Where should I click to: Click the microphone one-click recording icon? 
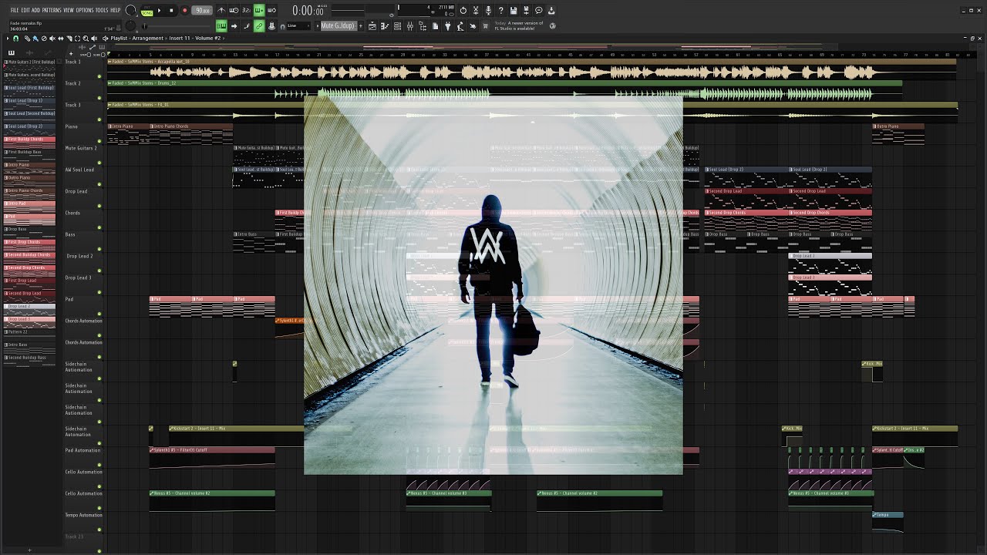(x=488, y=11)
